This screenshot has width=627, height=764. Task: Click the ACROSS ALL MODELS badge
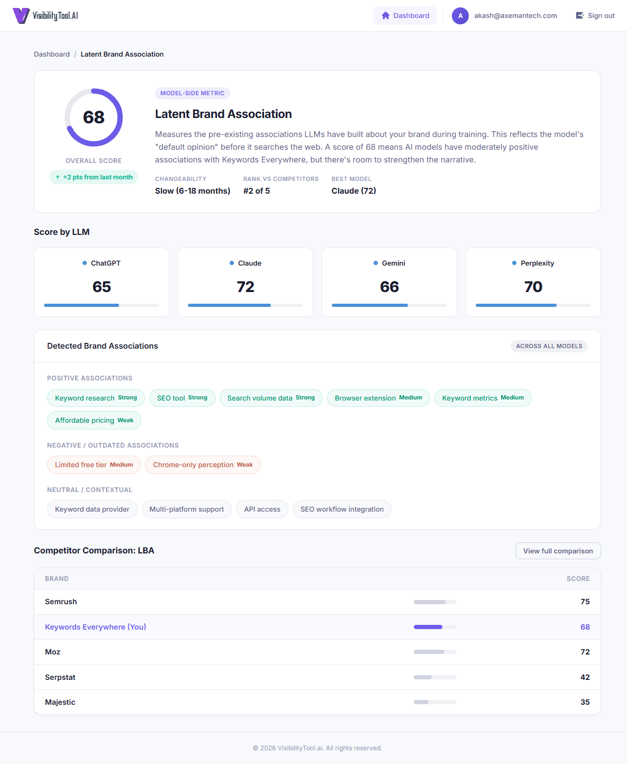(x=549, y=346)
